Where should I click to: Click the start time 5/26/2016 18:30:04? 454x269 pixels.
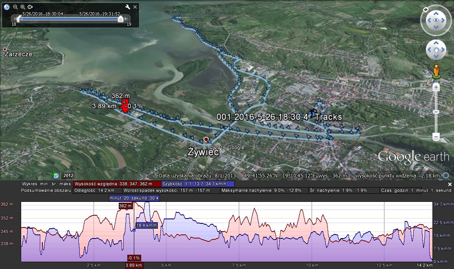[43, 13]
